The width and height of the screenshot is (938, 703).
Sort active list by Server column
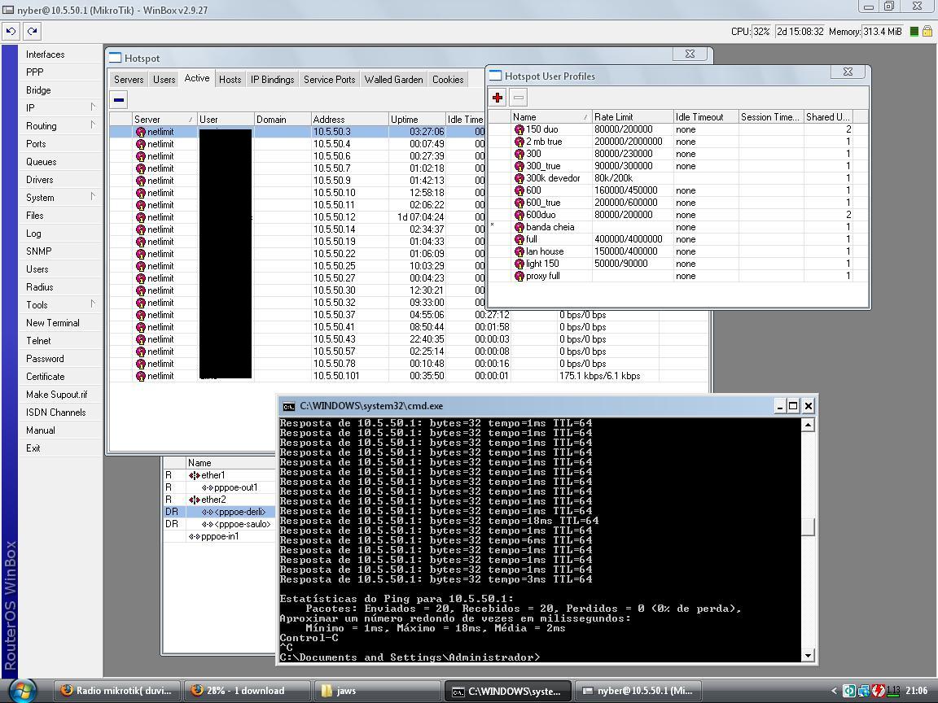[x=164, y=119]
